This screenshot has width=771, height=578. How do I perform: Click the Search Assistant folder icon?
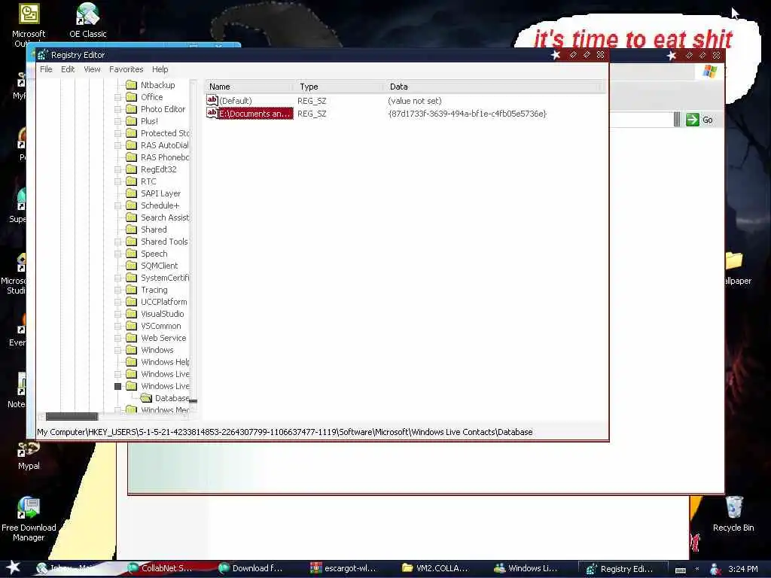pos(131,218)
